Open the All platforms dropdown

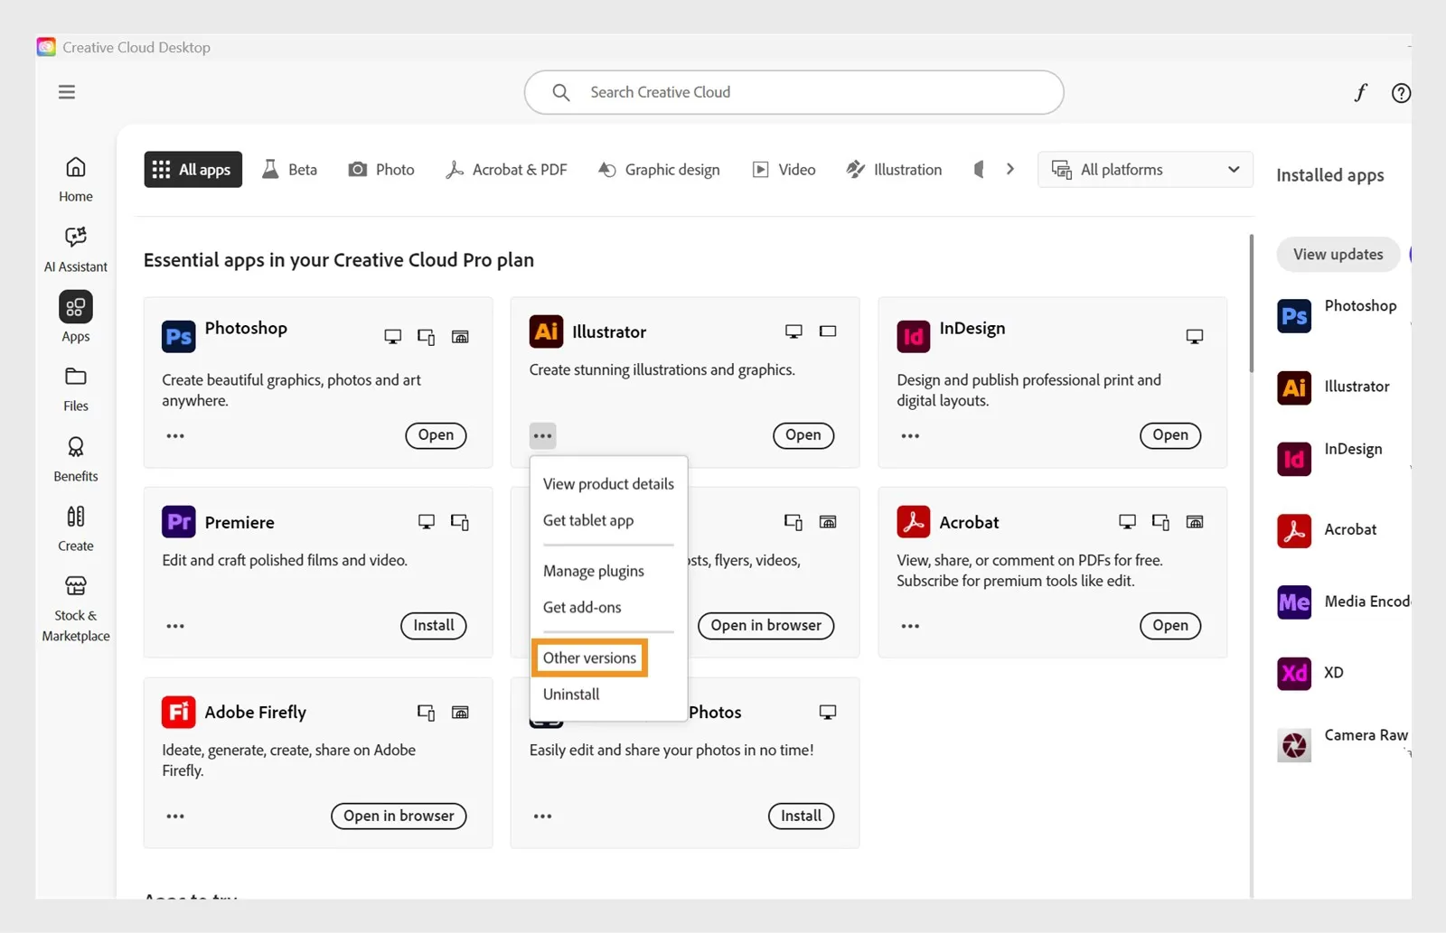pos(1145,170)
